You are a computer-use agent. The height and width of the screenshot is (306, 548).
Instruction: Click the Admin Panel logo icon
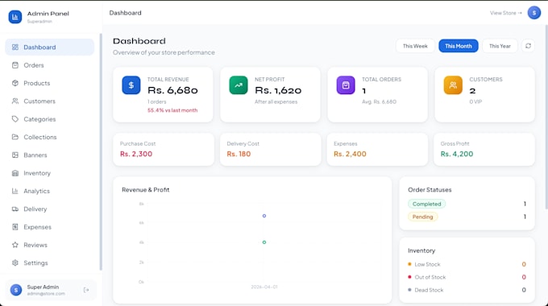click(15, 16)
